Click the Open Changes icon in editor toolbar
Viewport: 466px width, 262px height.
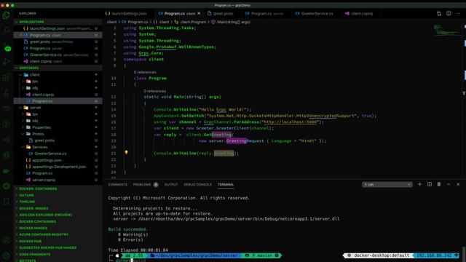(x=439, y=13)
